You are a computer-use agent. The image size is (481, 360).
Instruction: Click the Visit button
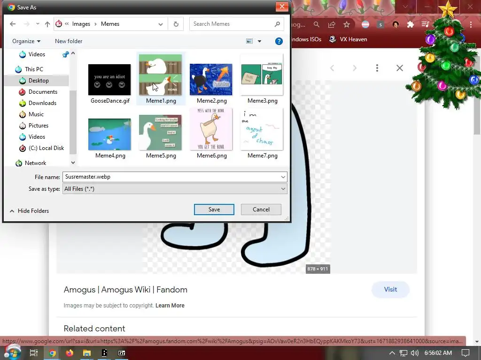(x=390, y=290)
